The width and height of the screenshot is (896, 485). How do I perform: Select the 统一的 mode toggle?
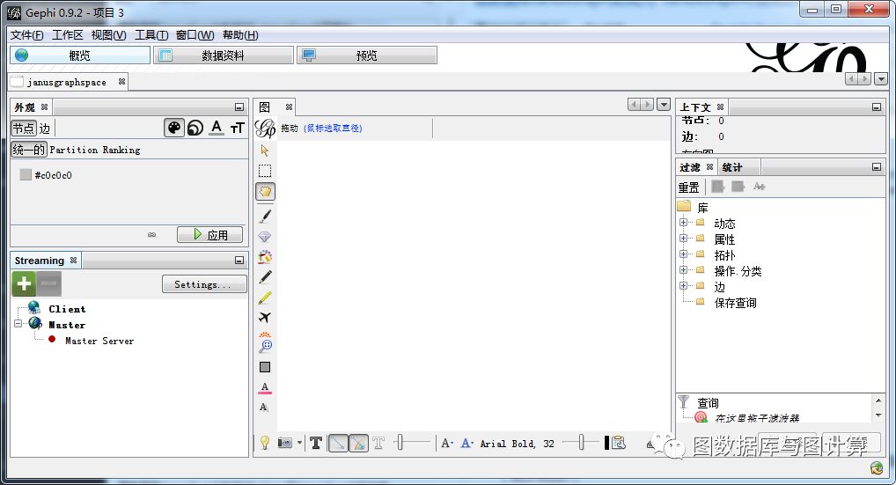coord(28,150)
